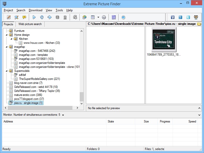The image size is (204, 153).
Task: Collapse the Home design folder
Action: (7, 35)
